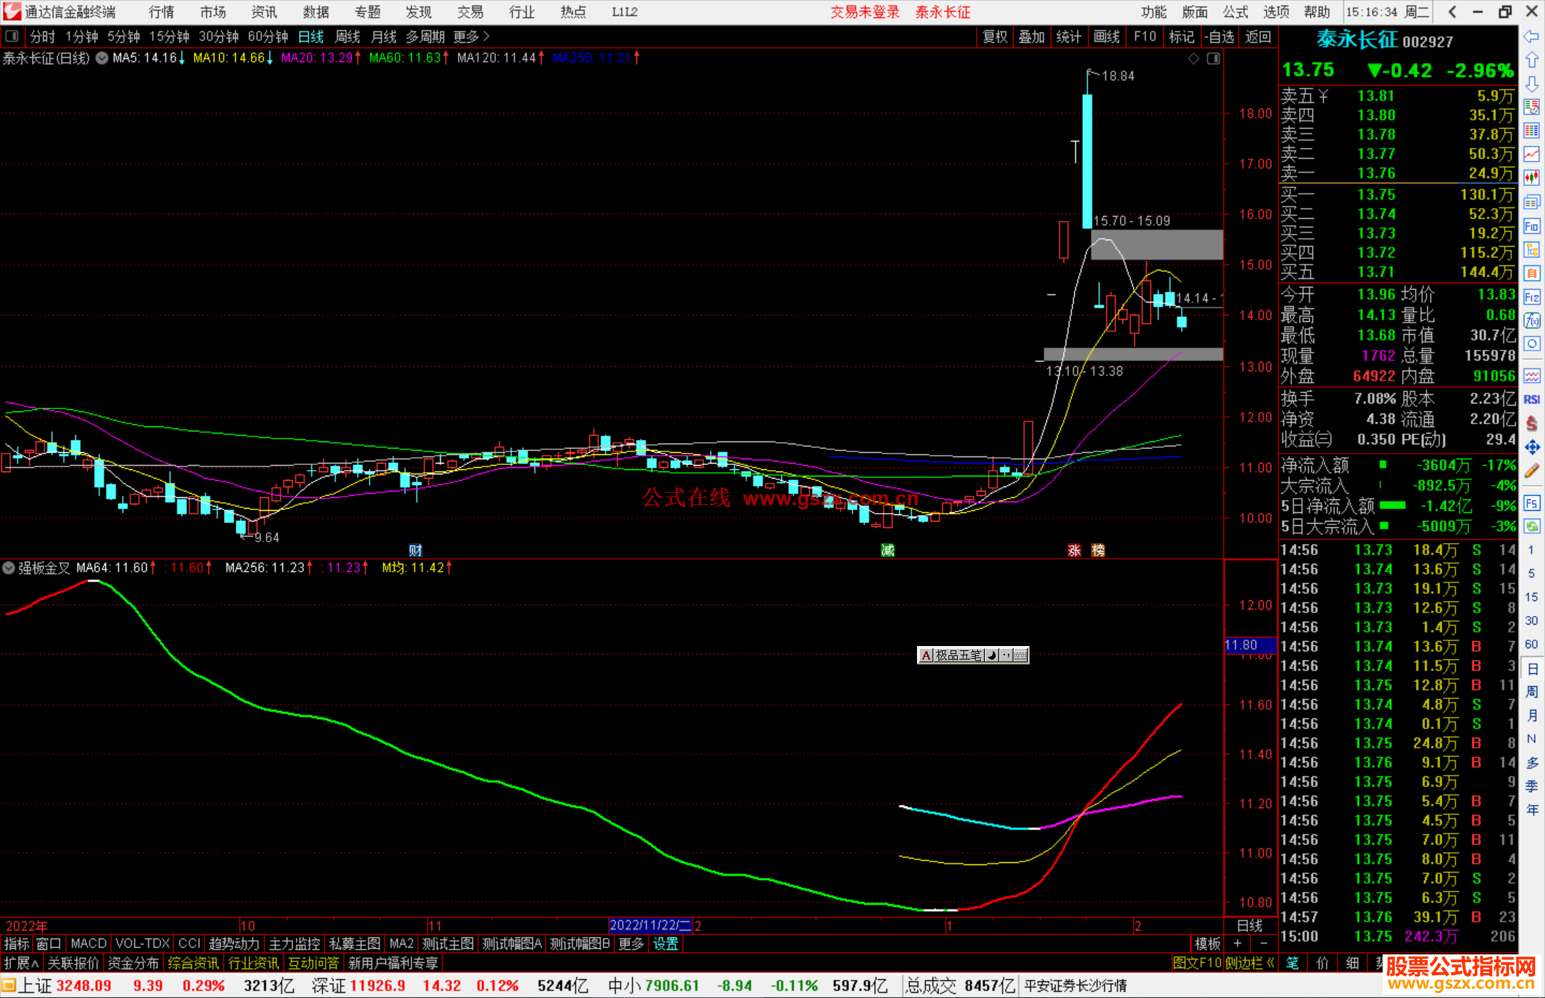
Task: Switch to 周线 period tab
Action: (x=348, y=36)
